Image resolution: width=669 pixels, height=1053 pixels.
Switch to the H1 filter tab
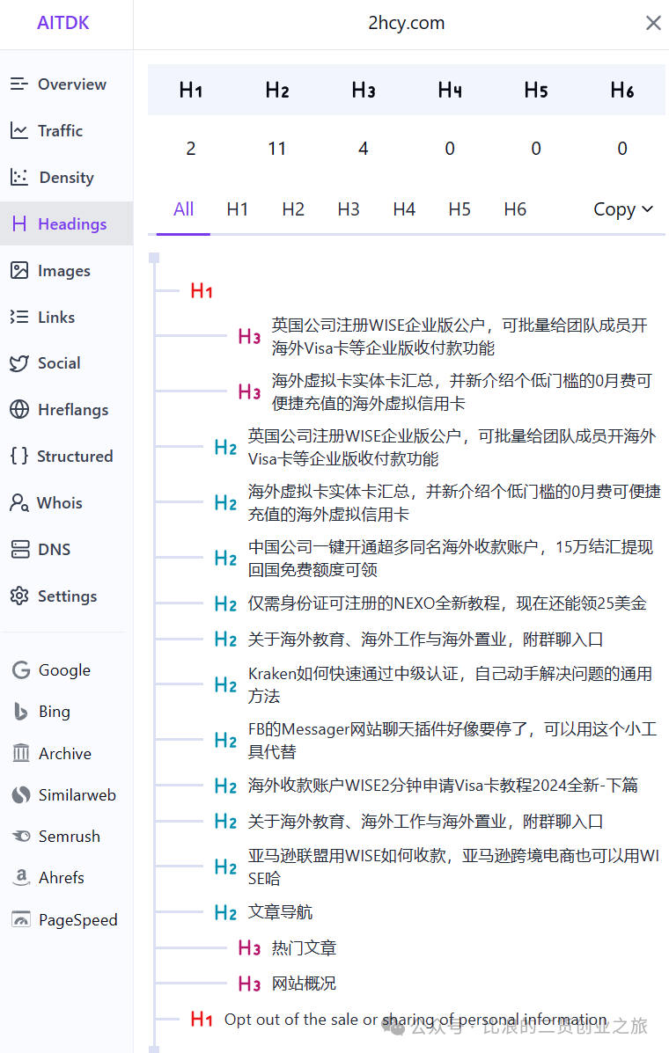[x=237, y=209]
